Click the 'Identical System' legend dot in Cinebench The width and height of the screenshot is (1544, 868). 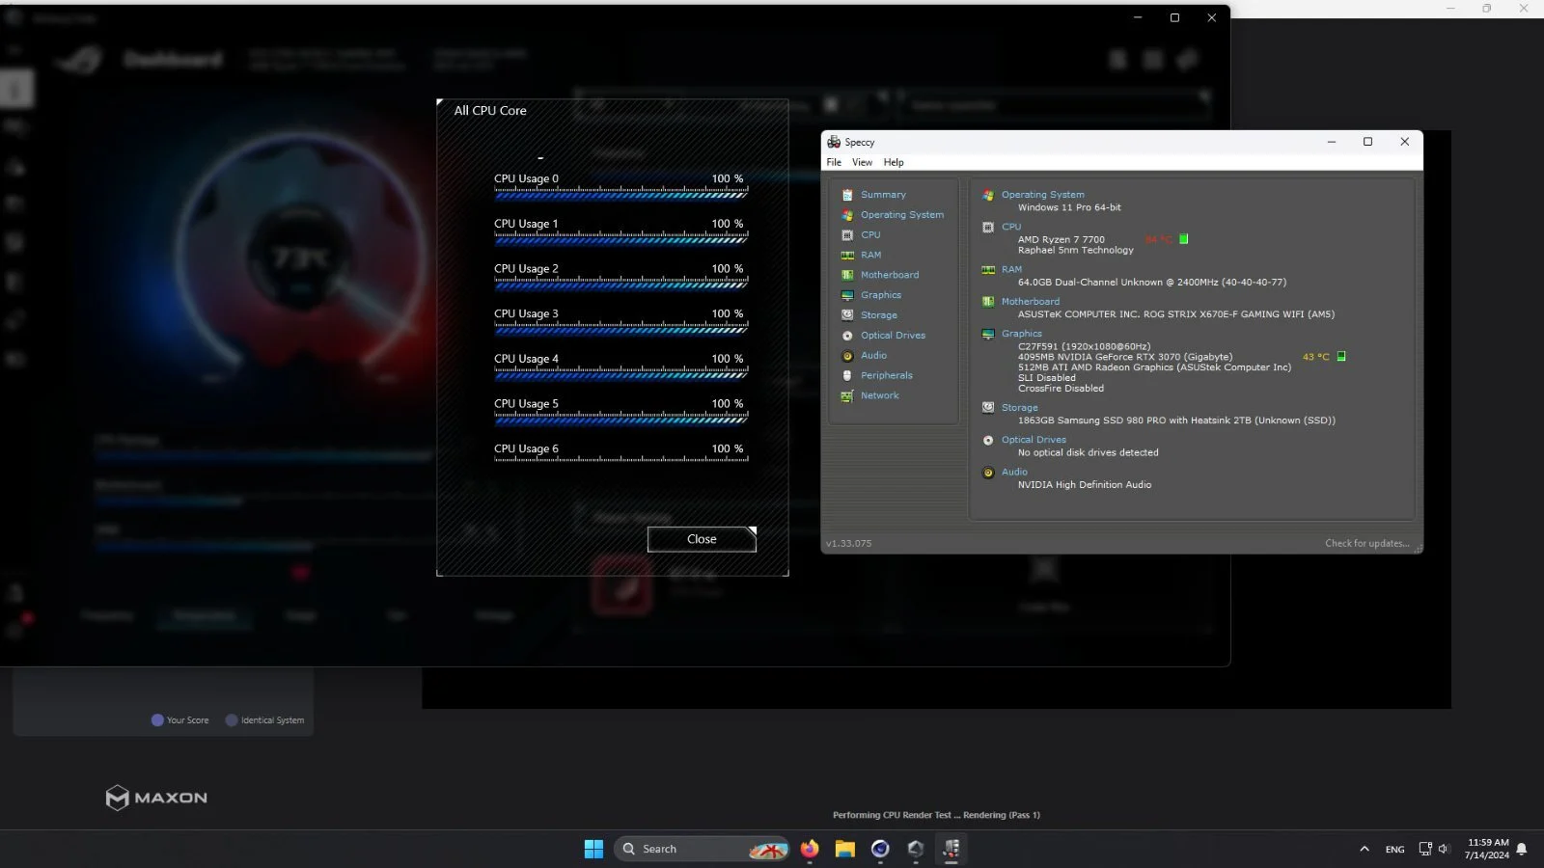pyautogui.click(x=232, y=720)
